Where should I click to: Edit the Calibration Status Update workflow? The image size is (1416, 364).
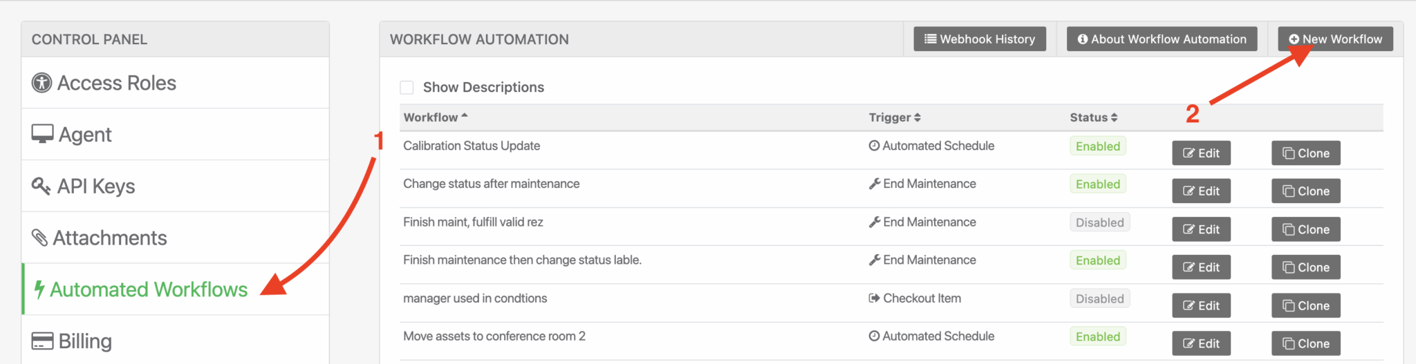pos(1201,153)
